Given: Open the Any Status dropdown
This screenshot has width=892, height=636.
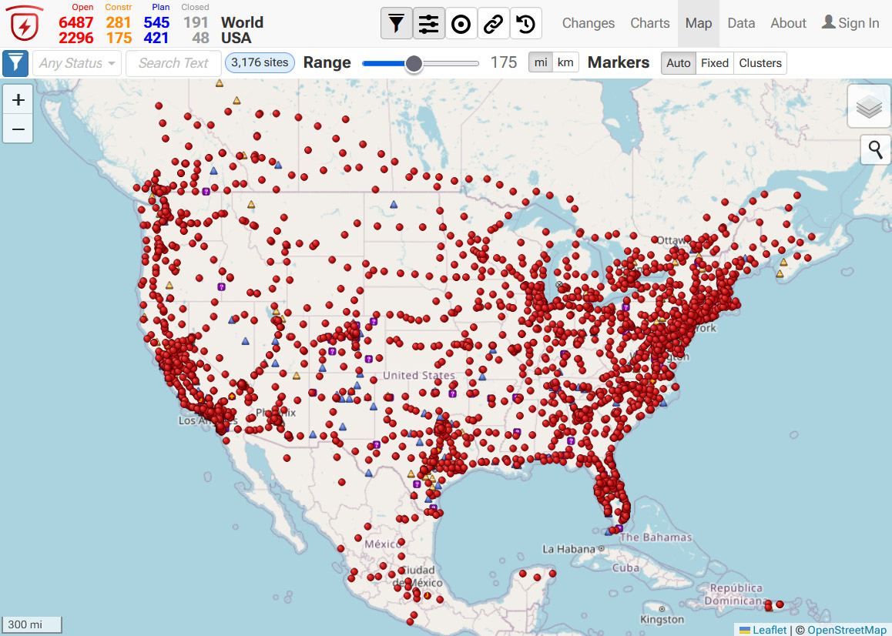Looking at the screenshot, I should [x=76, y=62].
